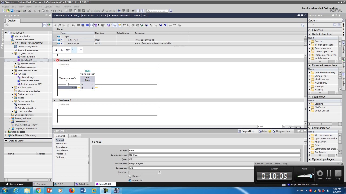Image resolution: width=346 pixels, height=194 pixels.
Task: Toggle network comments display in editor toolbar
Action: [x=115, y=25]
